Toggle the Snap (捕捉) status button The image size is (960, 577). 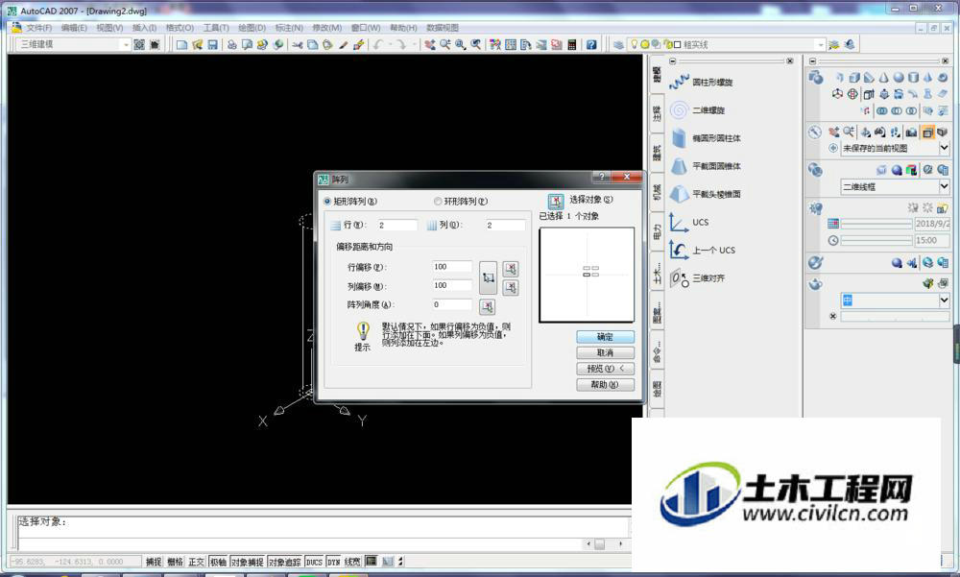tap(153, 562)
